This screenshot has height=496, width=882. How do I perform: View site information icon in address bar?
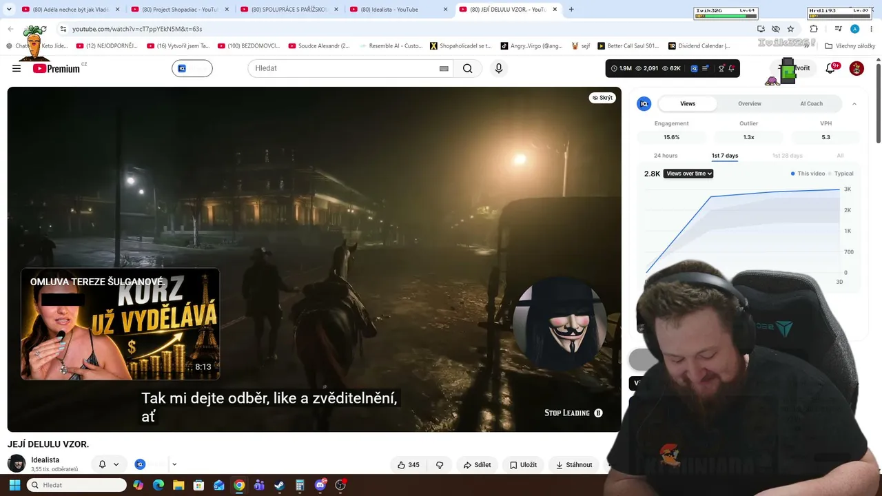tap(63, 29)
